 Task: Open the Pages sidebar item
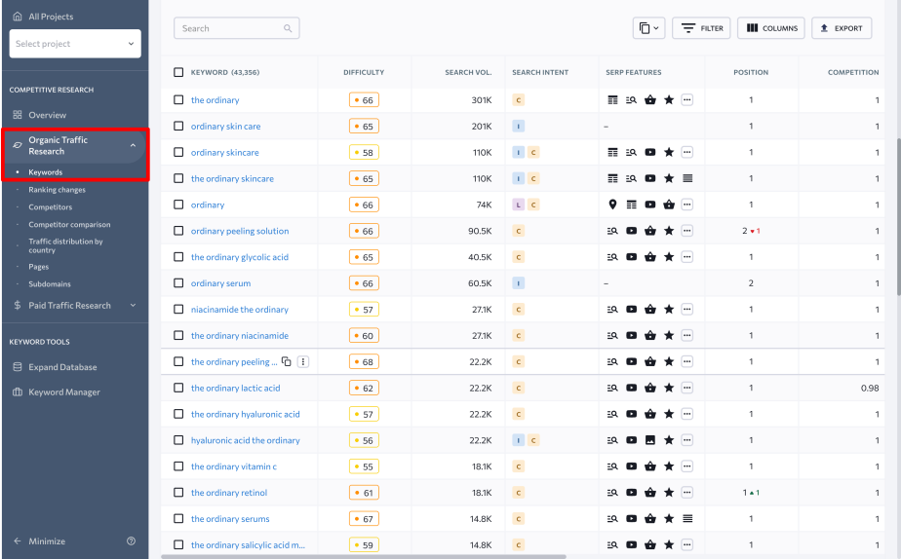click(38, 267)
